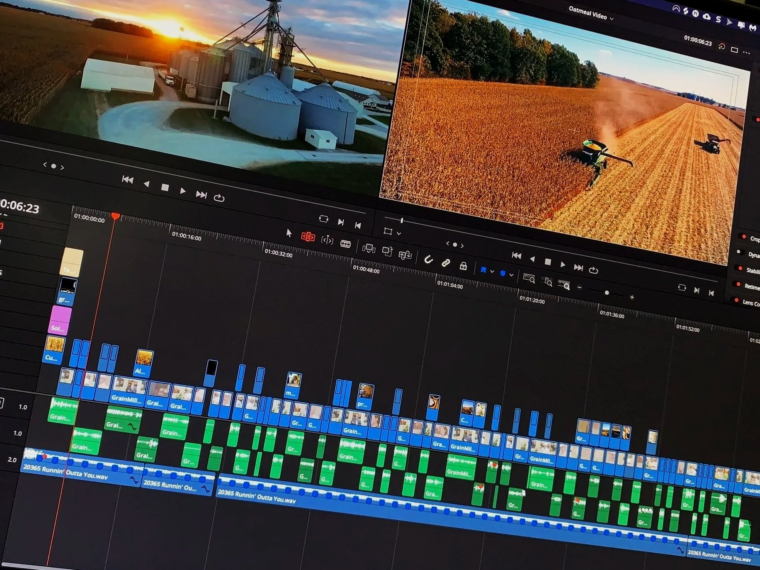Click the 01:00:06:23 viewer timecode field

click(x=698, y=41)
